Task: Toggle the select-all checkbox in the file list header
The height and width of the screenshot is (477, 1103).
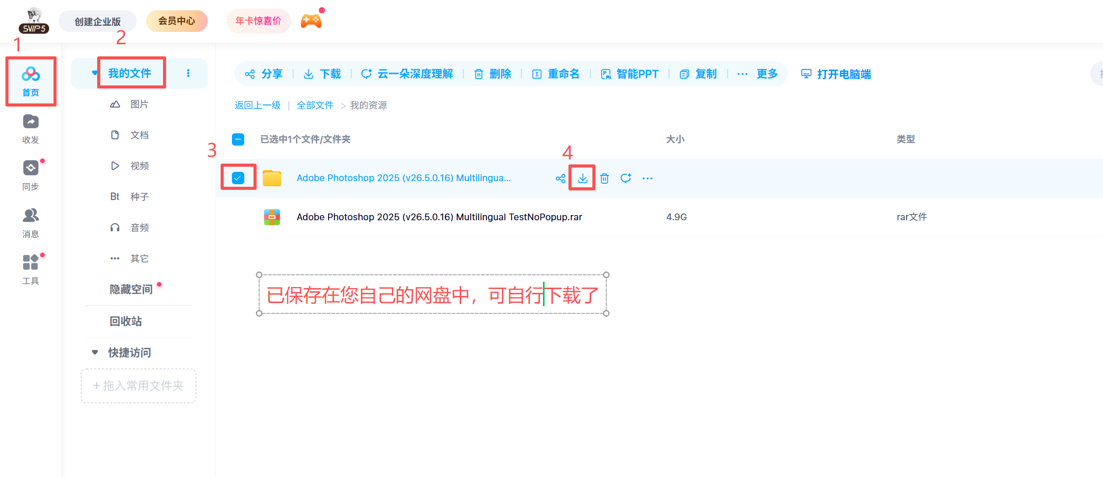Action: [238, 139]
